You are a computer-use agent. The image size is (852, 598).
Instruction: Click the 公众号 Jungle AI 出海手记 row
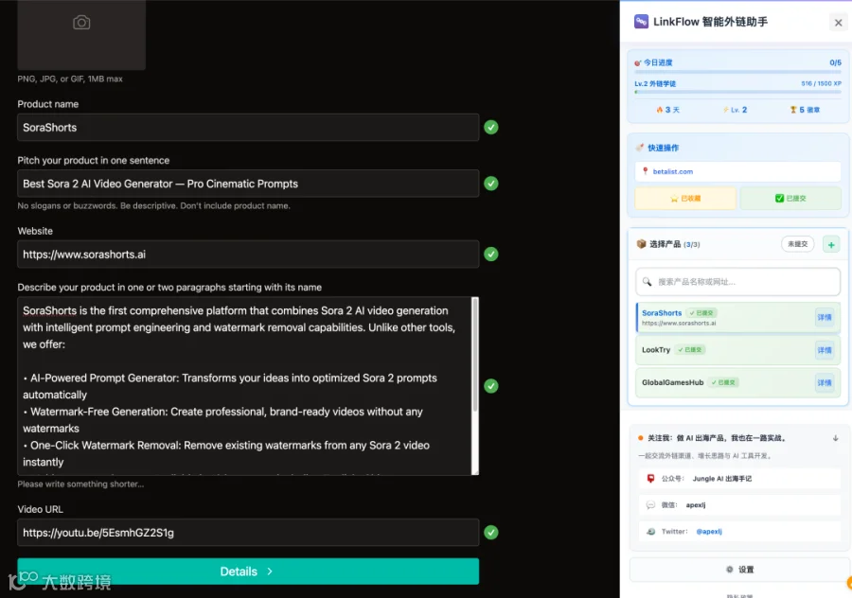[x=738, y=479]
